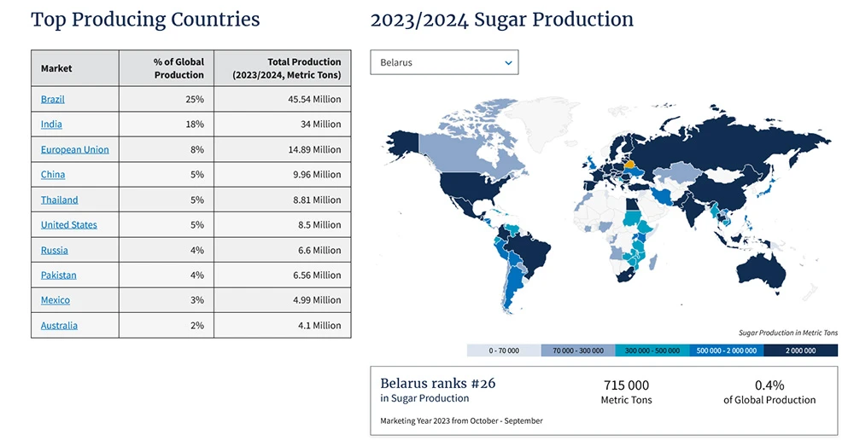Click the Sugar Production in Metric Tons caption
This screenshot has width=854, height=446.
pos(788,333)
